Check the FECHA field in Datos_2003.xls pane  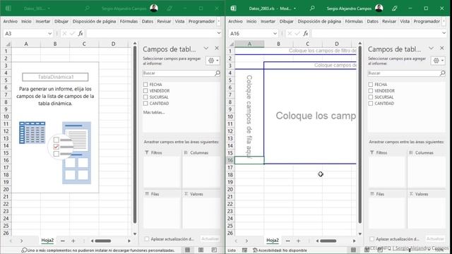click(371, 85)
